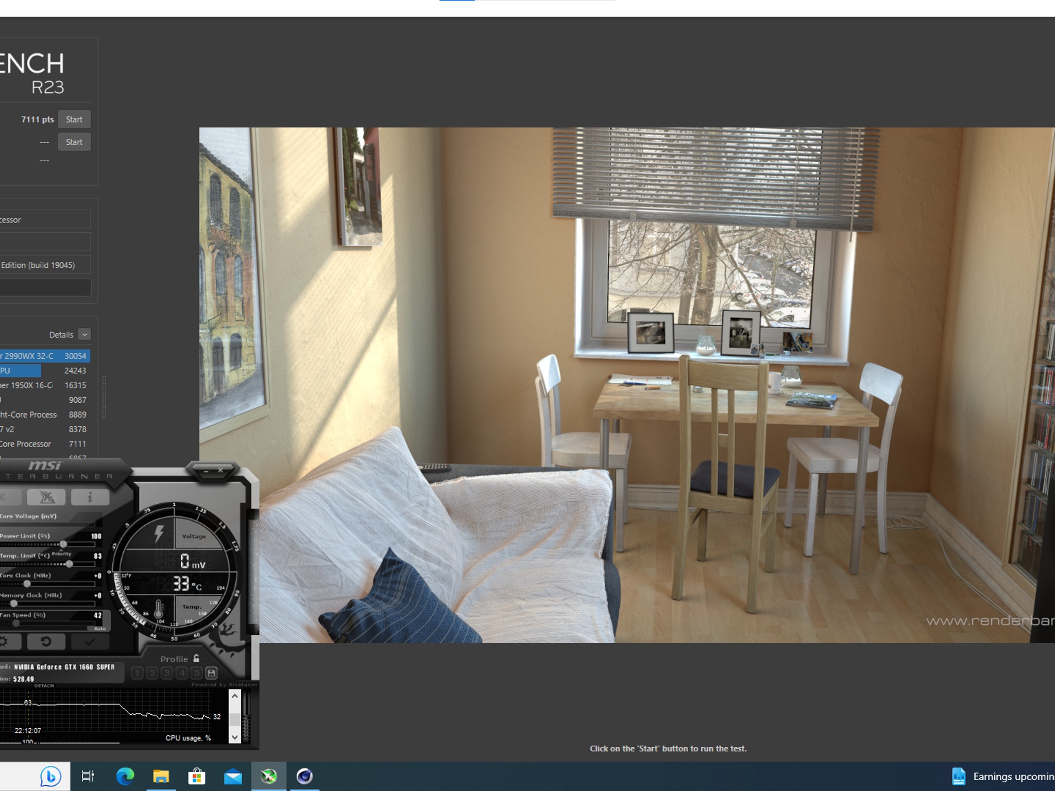The width and height of the screenshot is (1055, 791).
Task: Open Cinema 4D Cinebench icon in taskbar
Action: pos(304,776)
